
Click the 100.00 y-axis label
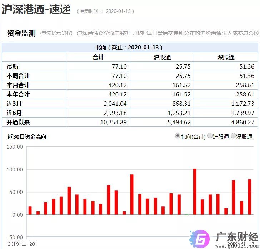15,170
